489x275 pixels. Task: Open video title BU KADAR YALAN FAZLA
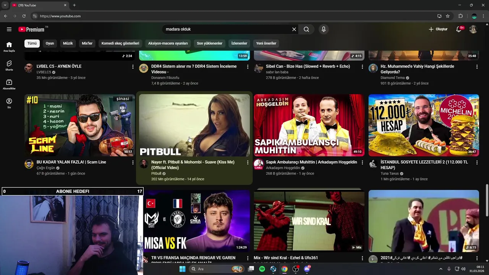tap(71, 162)
